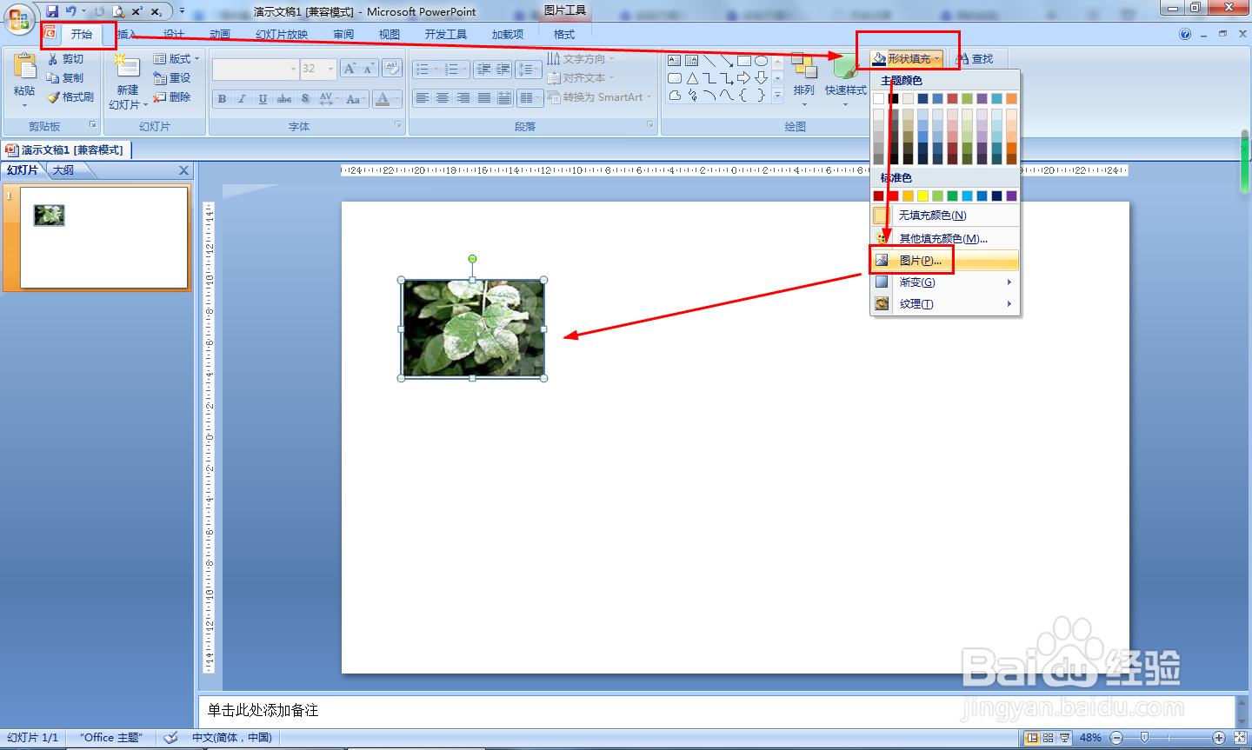Decrease list indent level icon
Image resolution: width=1252 pixels, height=750 pixels.
tap(484, 69)
